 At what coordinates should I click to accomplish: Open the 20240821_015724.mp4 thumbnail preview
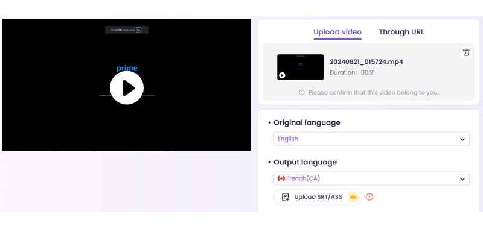pos(300,67)
